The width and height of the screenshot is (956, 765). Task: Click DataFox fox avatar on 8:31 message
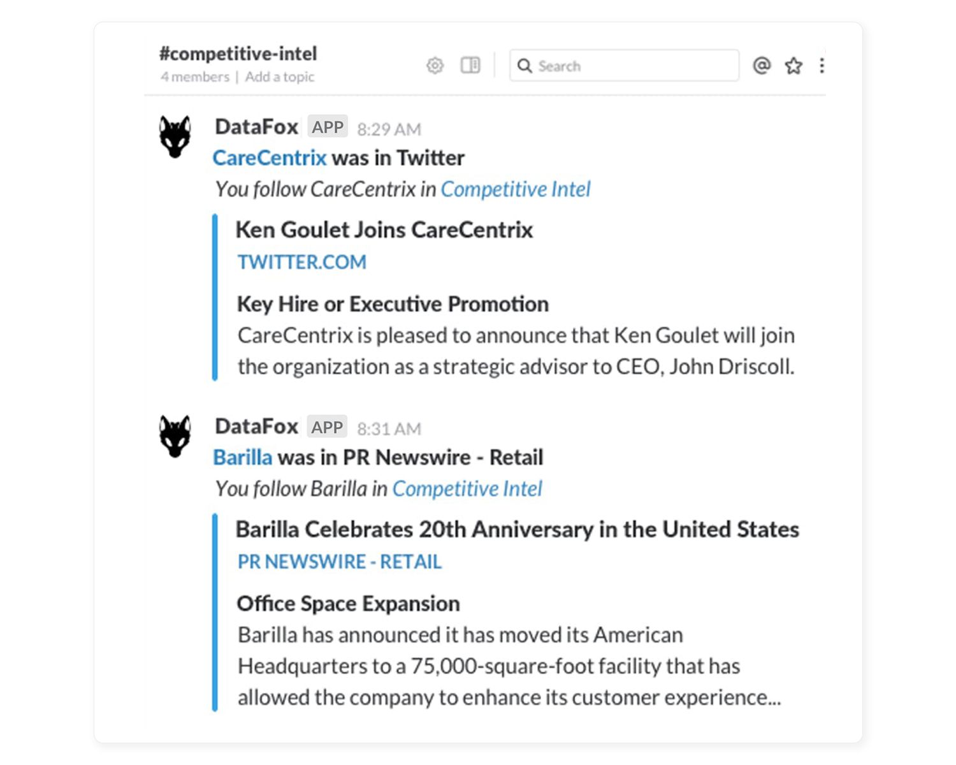pos(175,436)
